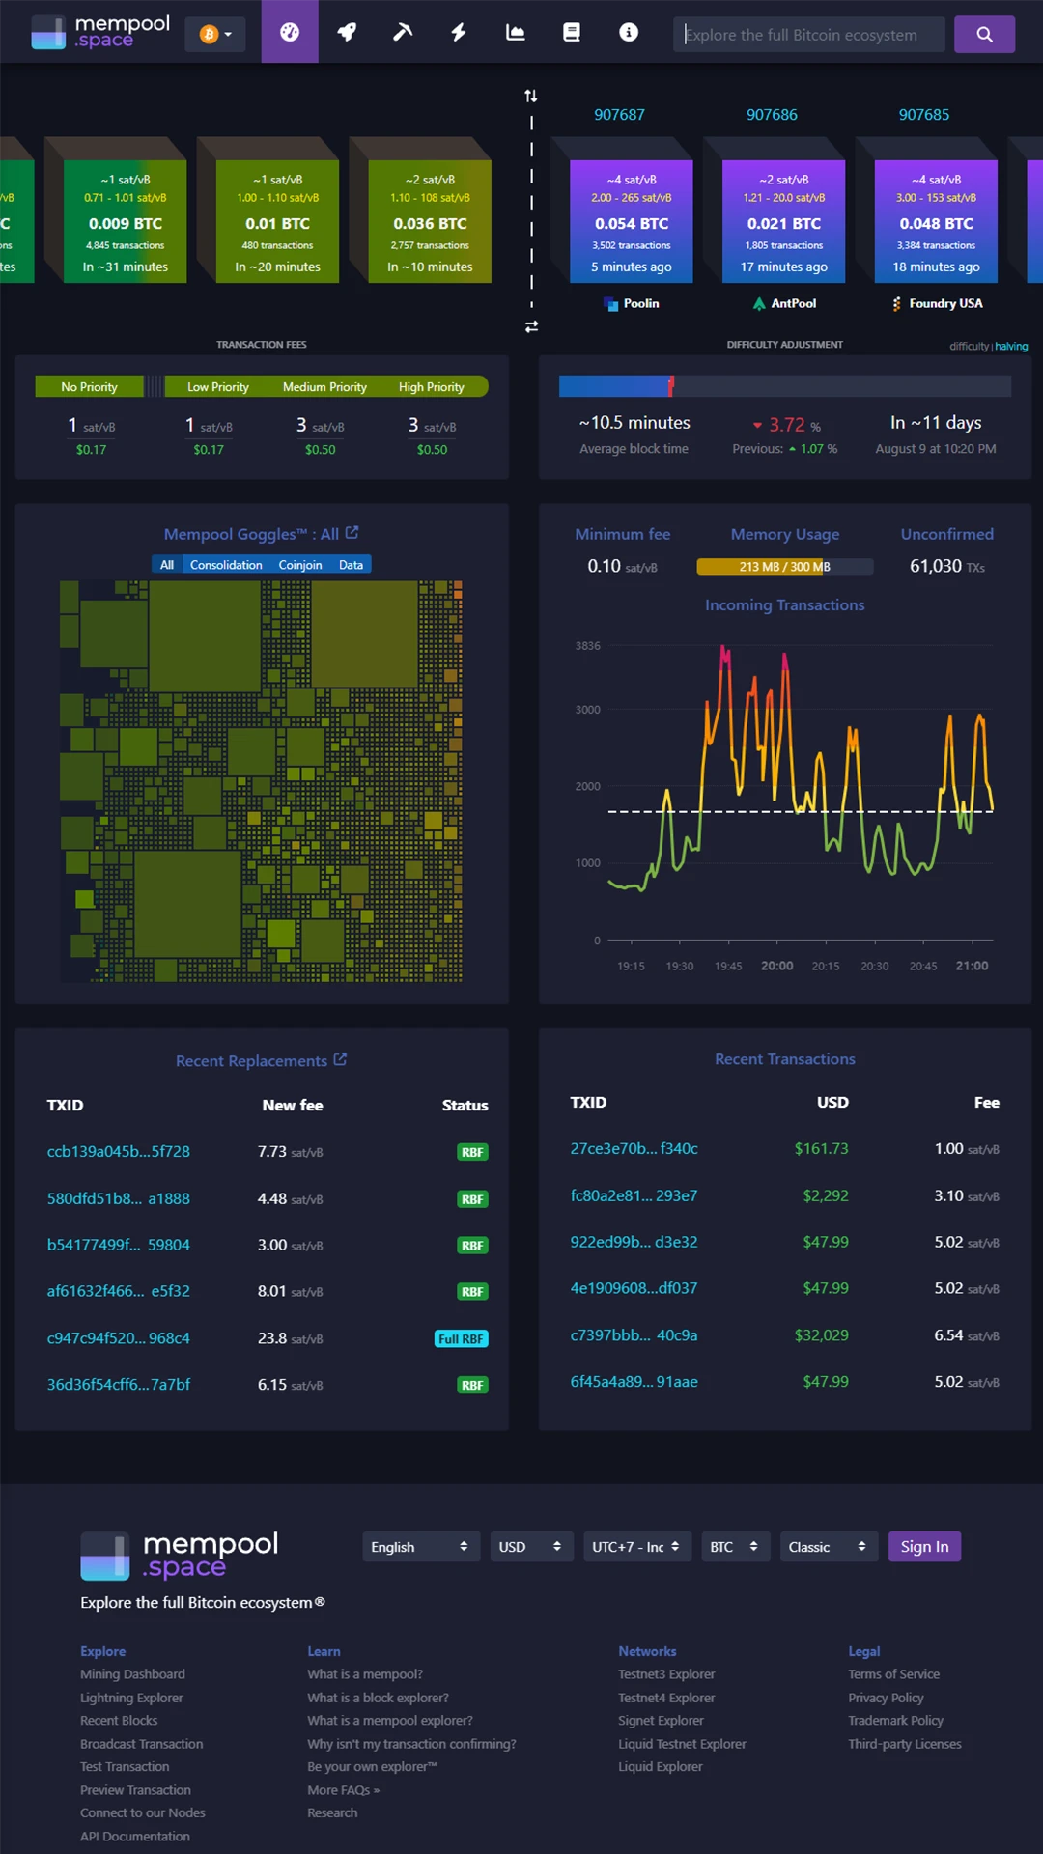Open the USD currency dropdown
1043x1854 pixels.
click(531, 1547)
